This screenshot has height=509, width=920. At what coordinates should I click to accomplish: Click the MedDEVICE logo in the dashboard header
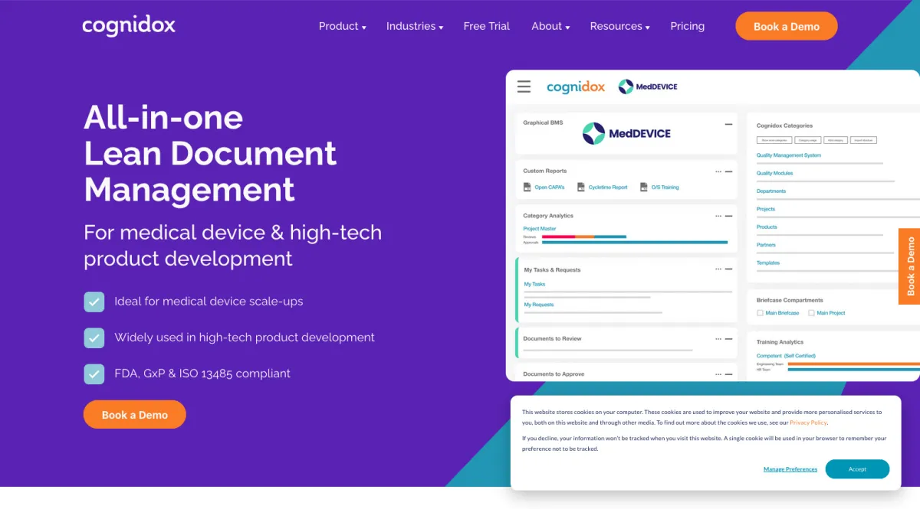tap(648, 86)
